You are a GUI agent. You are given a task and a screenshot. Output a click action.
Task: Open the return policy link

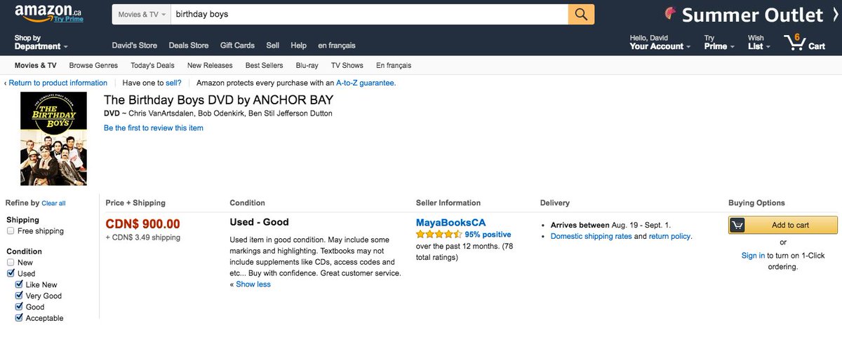coord(669,237)
